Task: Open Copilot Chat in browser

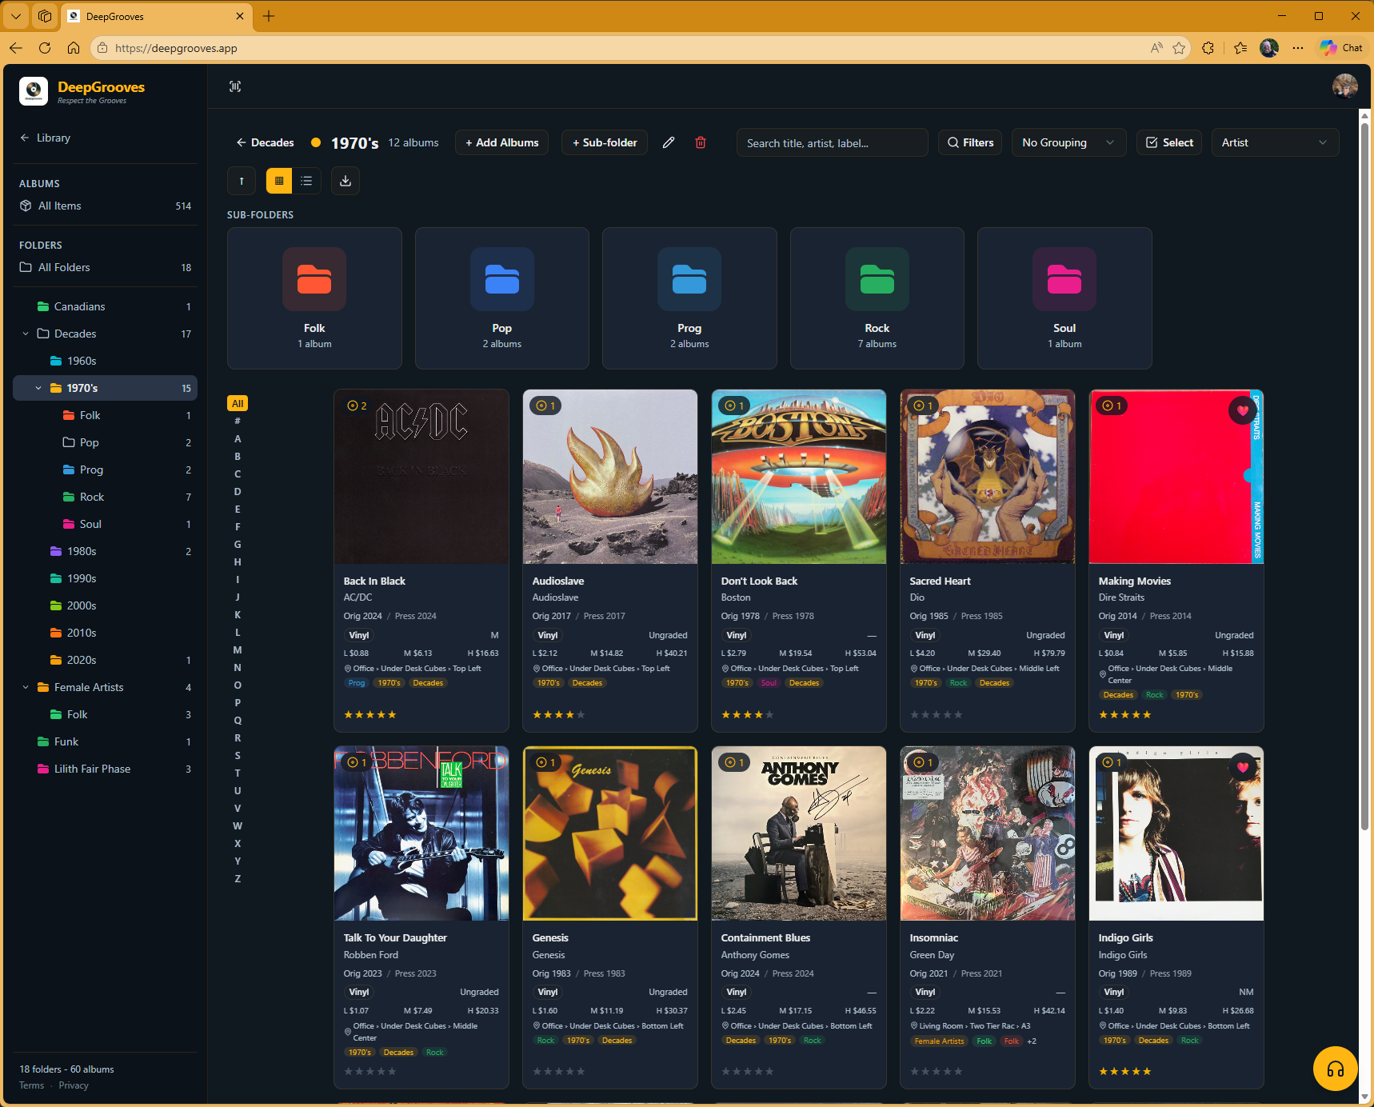Action: coord(1341,48)
